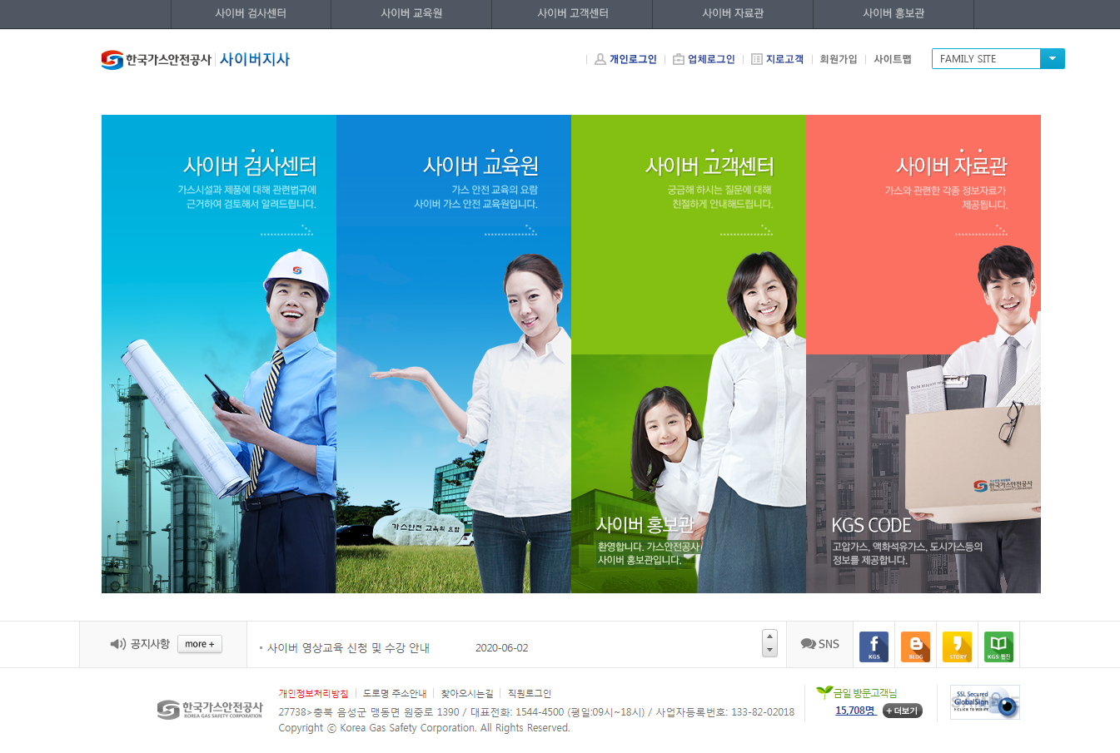Open the 개인정보처리방침 privacy link
Image resolution: width=1120 pixels, height=753 pixels.
coord(312,693)
